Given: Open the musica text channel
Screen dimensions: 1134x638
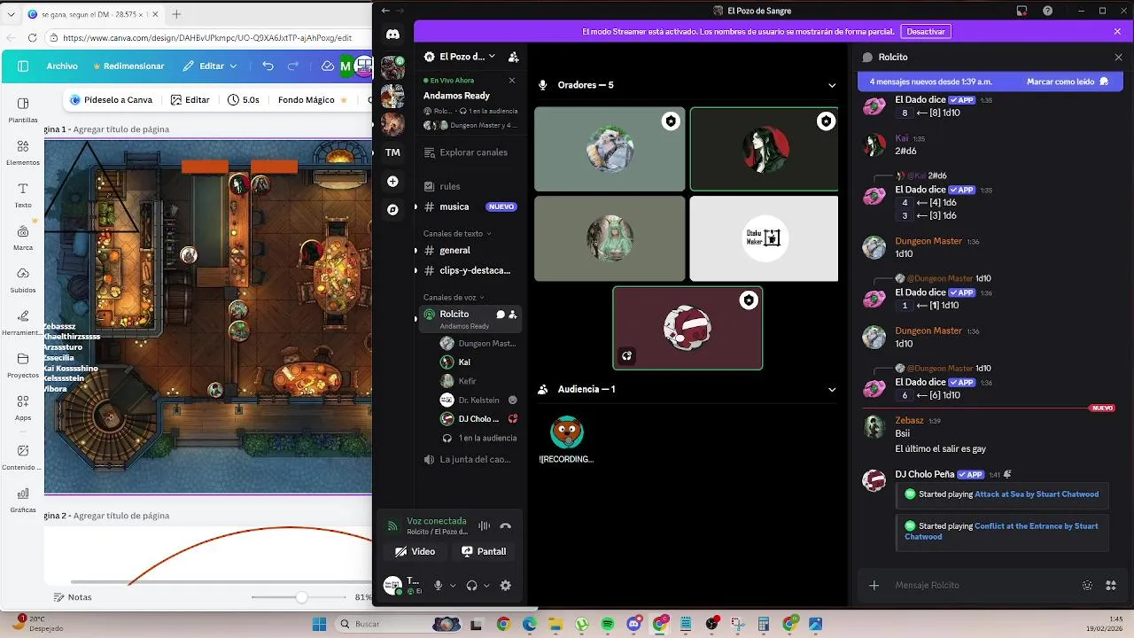Looking at the screenshot, I should [x=468, y=206].
